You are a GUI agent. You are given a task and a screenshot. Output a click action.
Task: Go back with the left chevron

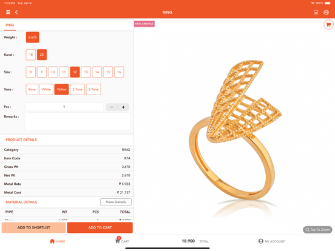point(16,12)
